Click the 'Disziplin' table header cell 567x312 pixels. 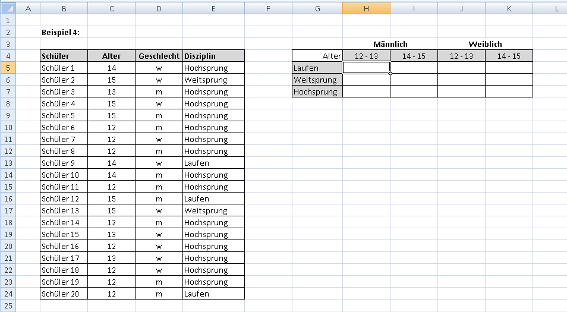[x=213, y=56]
